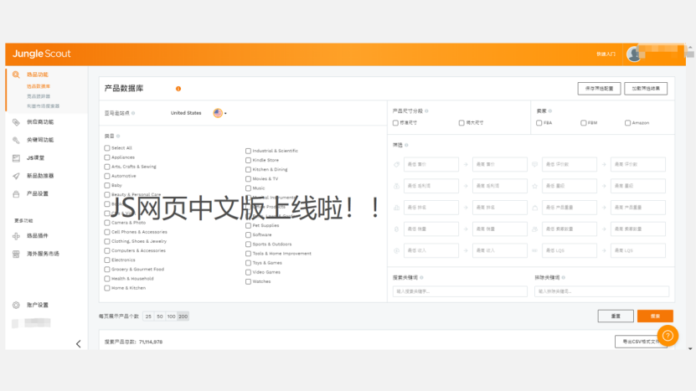The height and width of the screenshot is (391, 696).
Task: Open the third submenu item under product finding
Action: (x=43, y=106)
